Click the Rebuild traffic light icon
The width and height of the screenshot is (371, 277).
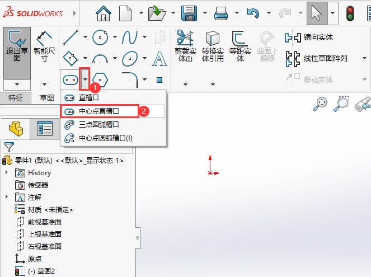pyautogui.click(x=350, y=14)
